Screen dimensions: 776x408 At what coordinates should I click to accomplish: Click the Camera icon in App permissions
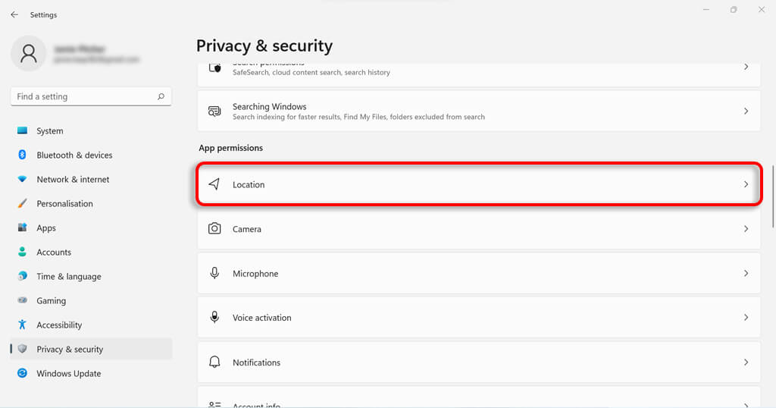click(x=214, y=228)
